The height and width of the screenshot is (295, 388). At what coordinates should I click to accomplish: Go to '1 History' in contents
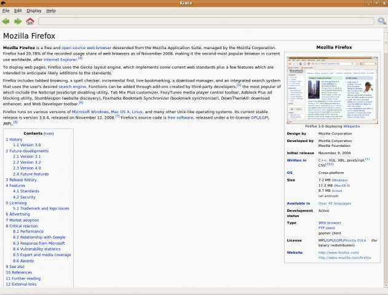pos(14,140)
